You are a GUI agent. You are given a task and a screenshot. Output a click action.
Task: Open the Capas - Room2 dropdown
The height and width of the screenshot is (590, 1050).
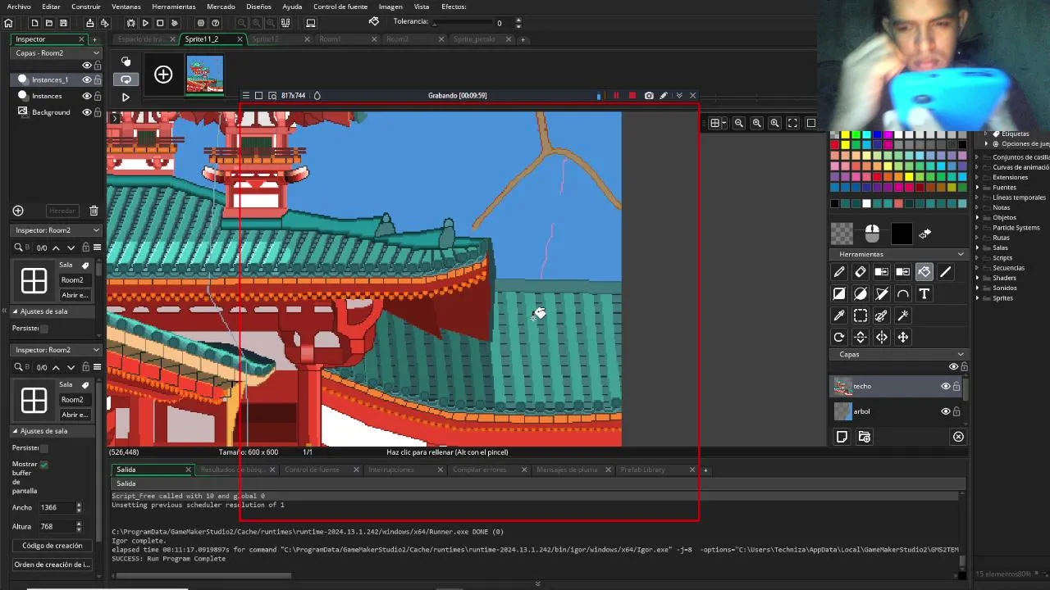[x=57, y=52]
